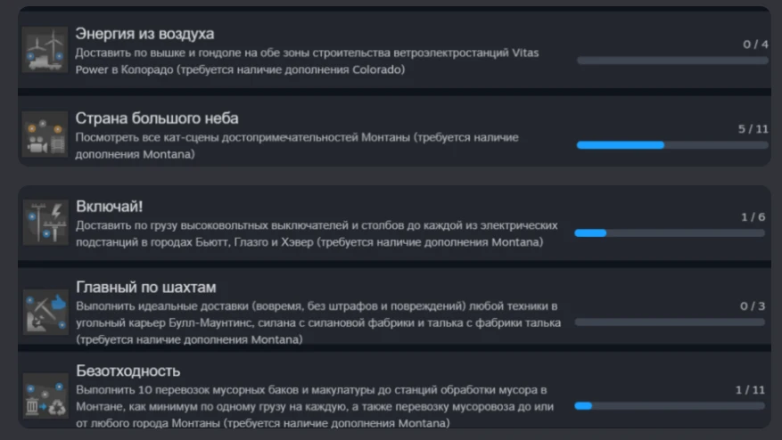Click the '1 / 6' progress counter text
The image size is (782, 440).
pyautogui.click(x=753, y=216)
